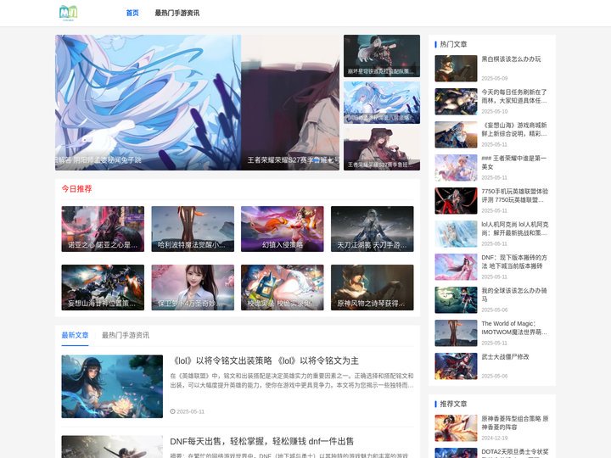Viewport: 611px width, 458px height.
Task: Open the 天刀江湖装 recommendation card
Action: tap(373, 229)
